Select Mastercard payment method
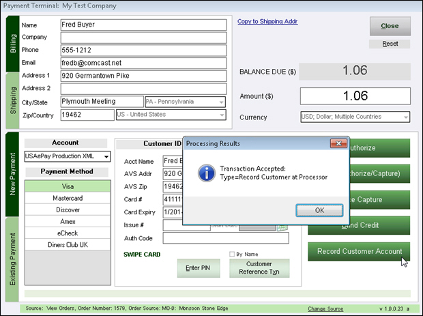Screen dimensions: 423x316 click(x=68, y=198)
